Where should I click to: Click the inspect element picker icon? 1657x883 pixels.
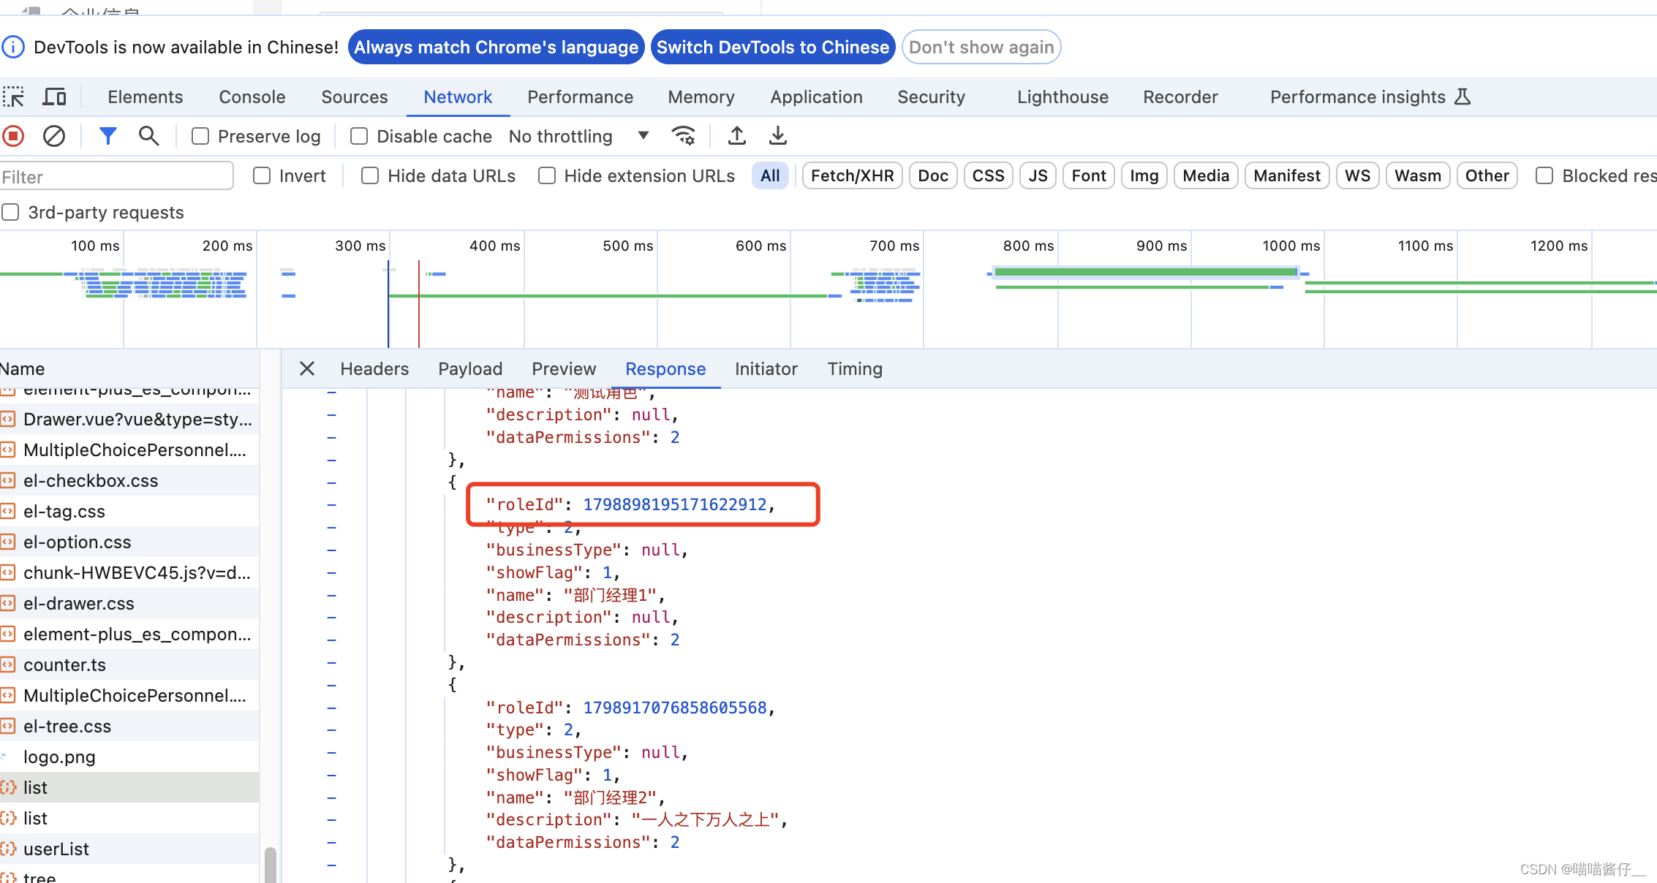click(13, 97)
